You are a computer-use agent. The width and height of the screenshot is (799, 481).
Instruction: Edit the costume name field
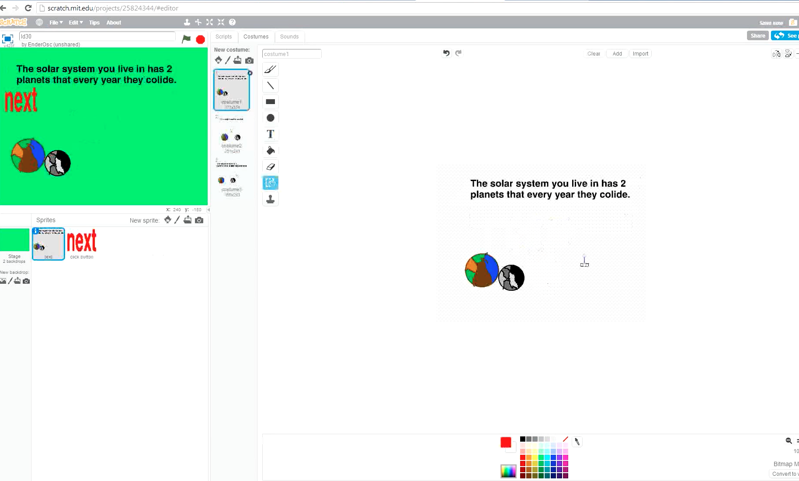point(292,54)
